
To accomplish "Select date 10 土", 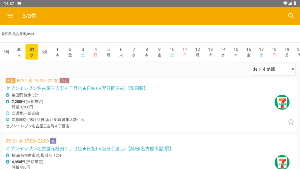I will 172,52.
